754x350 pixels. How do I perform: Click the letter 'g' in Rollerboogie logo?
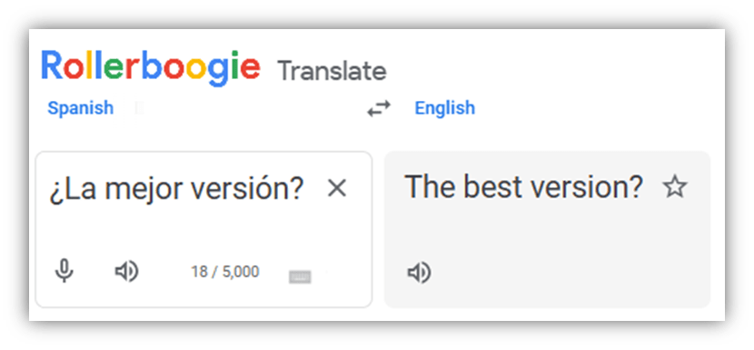pyautogui.click(x=218, y=71)
